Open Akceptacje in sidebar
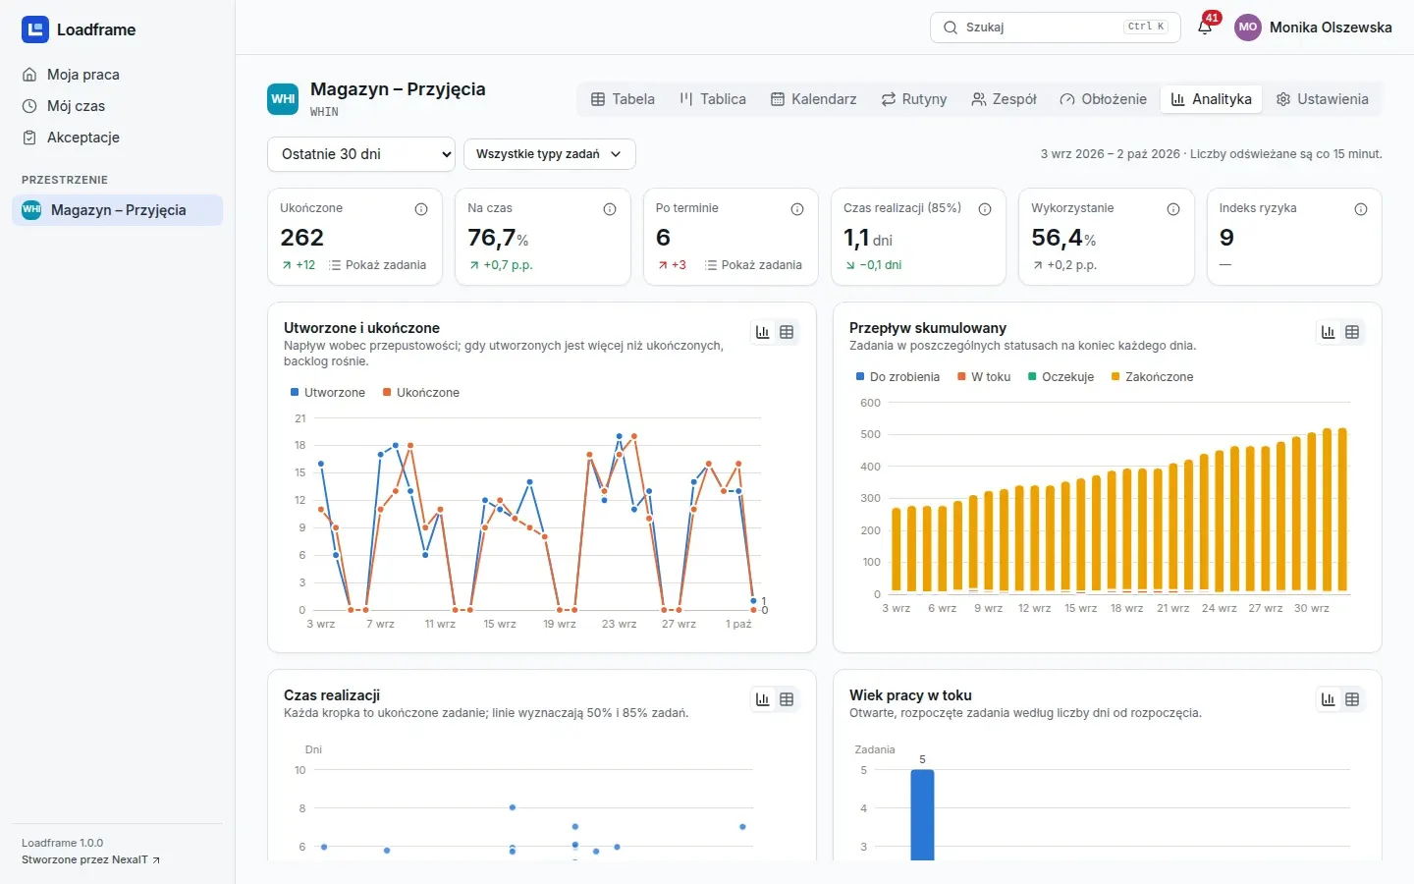Screen dimensions: 1414x884 (x=118, y=138)
